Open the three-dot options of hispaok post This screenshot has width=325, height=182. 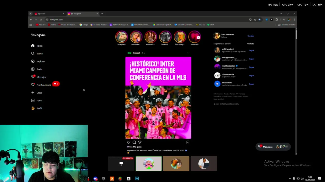(188, 53)
